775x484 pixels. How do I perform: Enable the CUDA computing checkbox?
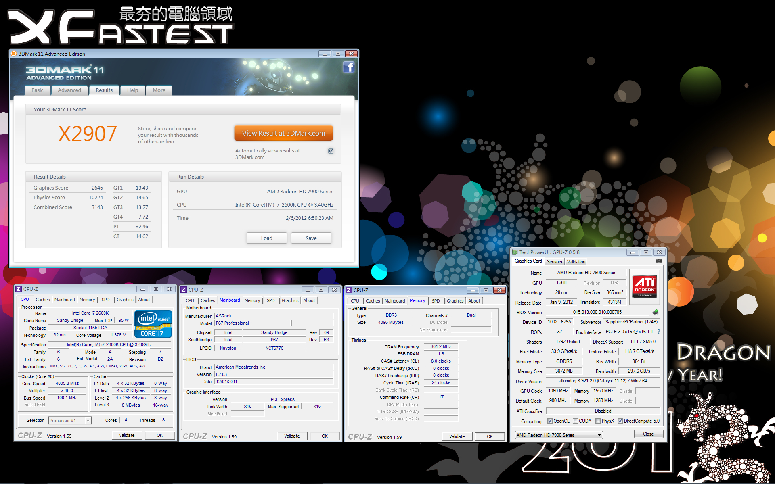coord(575,421)
